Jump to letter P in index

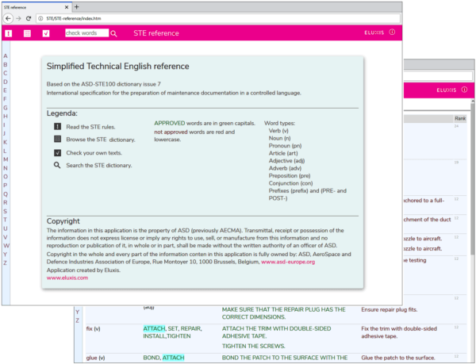click(6, 186)
